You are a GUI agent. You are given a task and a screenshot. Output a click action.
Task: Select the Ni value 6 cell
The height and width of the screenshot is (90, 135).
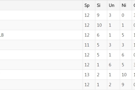(126, 55)
